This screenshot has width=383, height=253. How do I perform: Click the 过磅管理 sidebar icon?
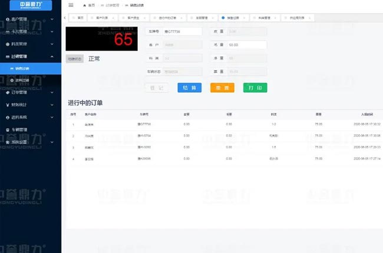click(8, 56)
